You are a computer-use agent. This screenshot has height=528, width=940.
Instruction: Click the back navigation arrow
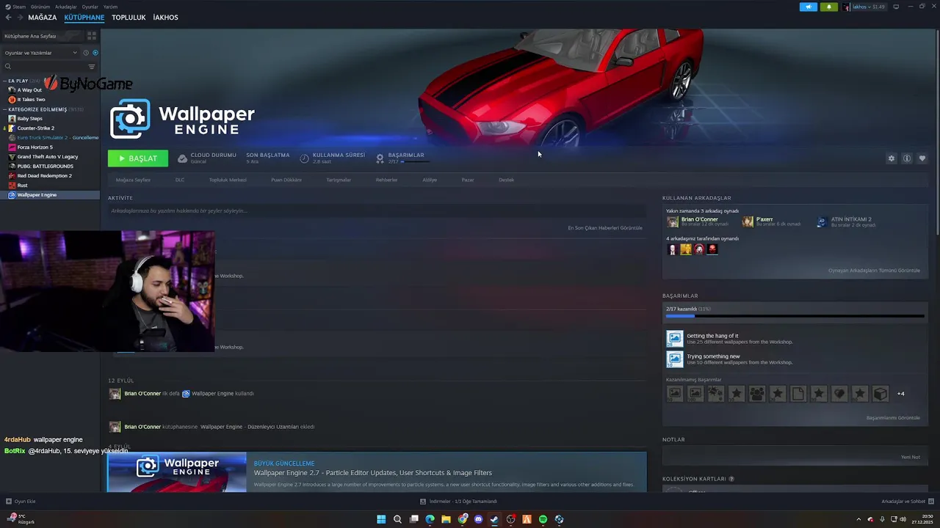(9, 17)
